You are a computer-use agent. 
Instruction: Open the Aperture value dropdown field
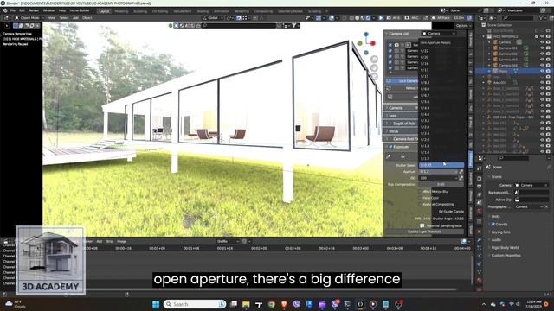(439, 172)
